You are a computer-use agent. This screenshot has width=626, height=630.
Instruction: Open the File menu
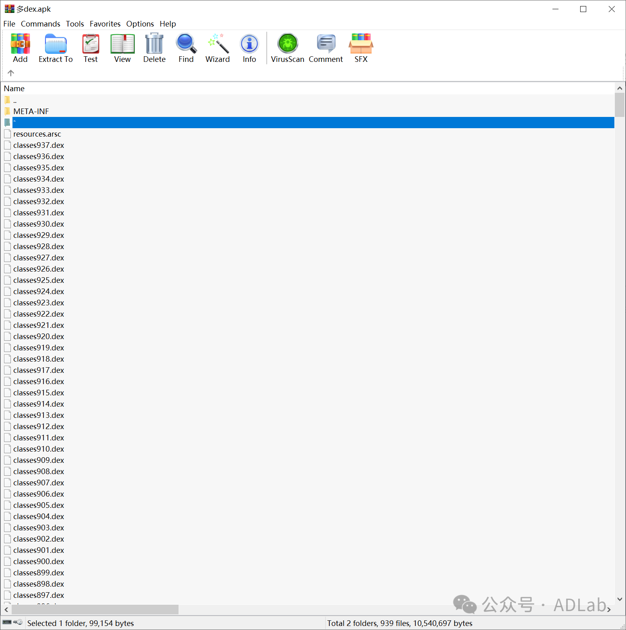[9, 24]
